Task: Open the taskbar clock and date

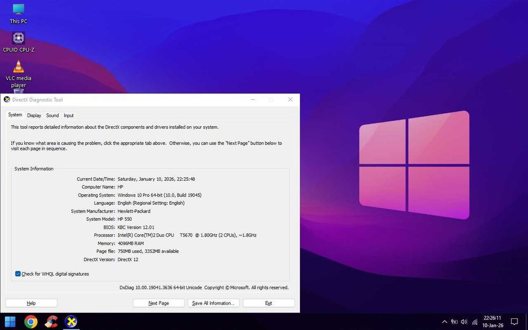Action: coord(492,322)
